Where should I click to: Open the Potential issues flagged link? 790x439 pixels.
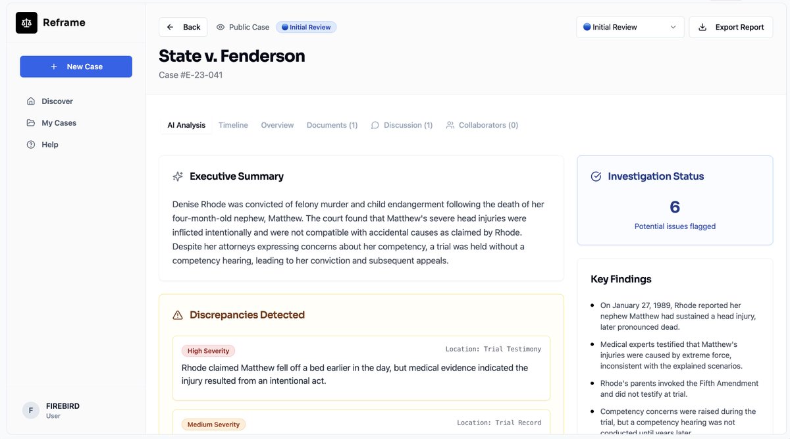pyautogui.click(x=674, y=226)
